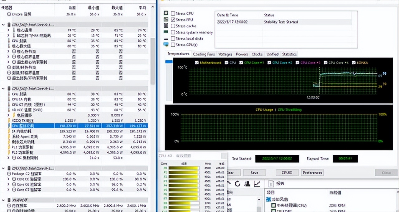Uncheck the Stress FPU checkbox

click(173, 20)
